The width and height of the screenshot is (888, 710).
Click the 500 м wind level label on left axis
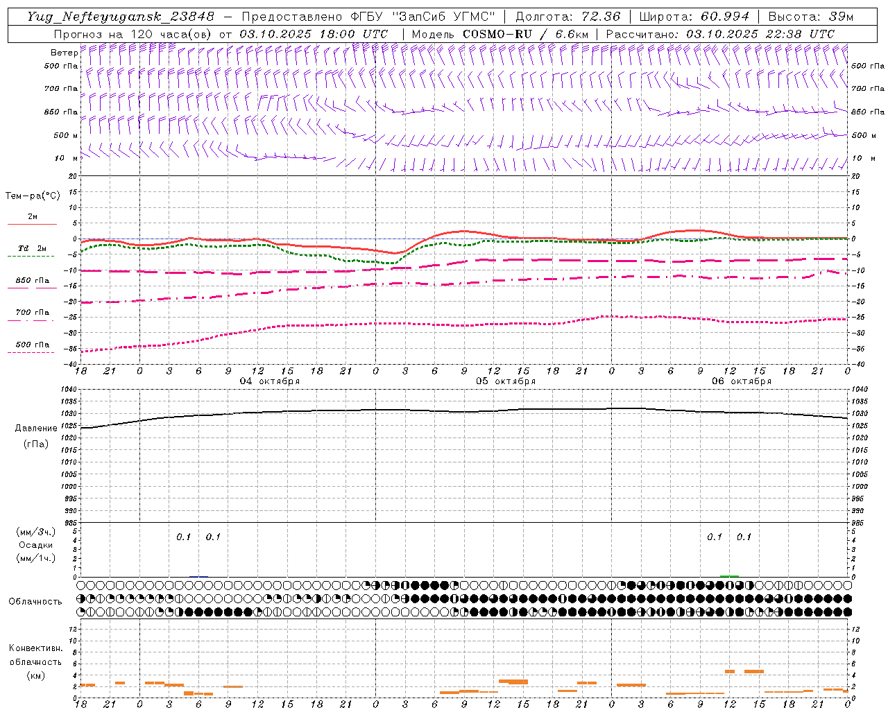66,136
